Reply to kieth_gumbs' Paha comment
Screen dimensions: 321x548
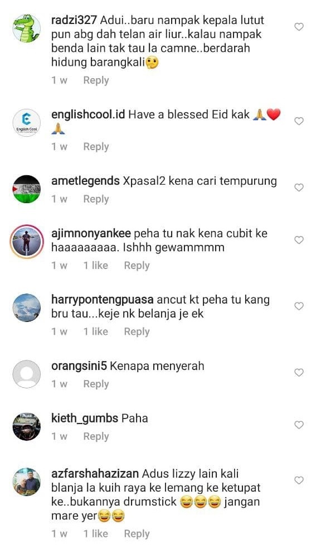click(96, 436)
